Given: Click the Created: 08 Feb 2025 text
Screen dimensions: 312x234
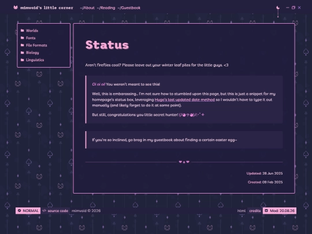Looking at the screenshot, I should 265,182.
